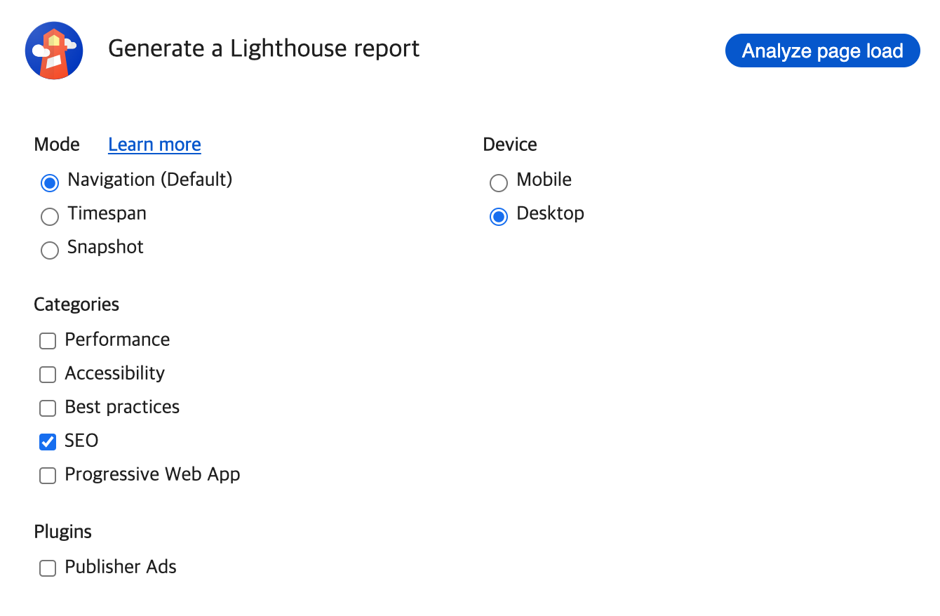Image resolution: width=940 pixels, height=616 pixels.
Task: Open the Learn more link
Action: point(154,145)
